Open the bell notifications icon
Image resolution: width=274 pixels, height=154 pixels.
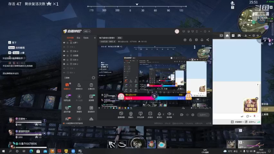click(202, 40)
